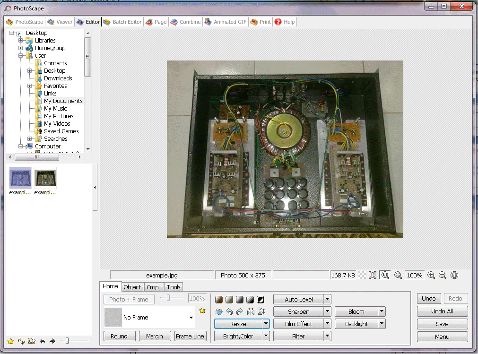Click the Frame Line button
478x354 pixels.
[190, 336]
